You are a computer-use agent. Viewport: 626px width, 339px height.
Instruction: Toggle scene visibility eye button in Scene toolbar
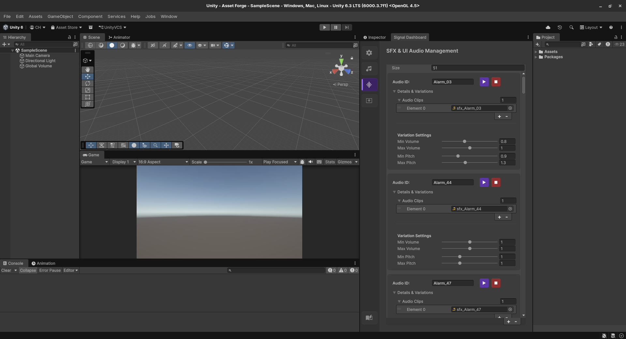coord(190,45)
